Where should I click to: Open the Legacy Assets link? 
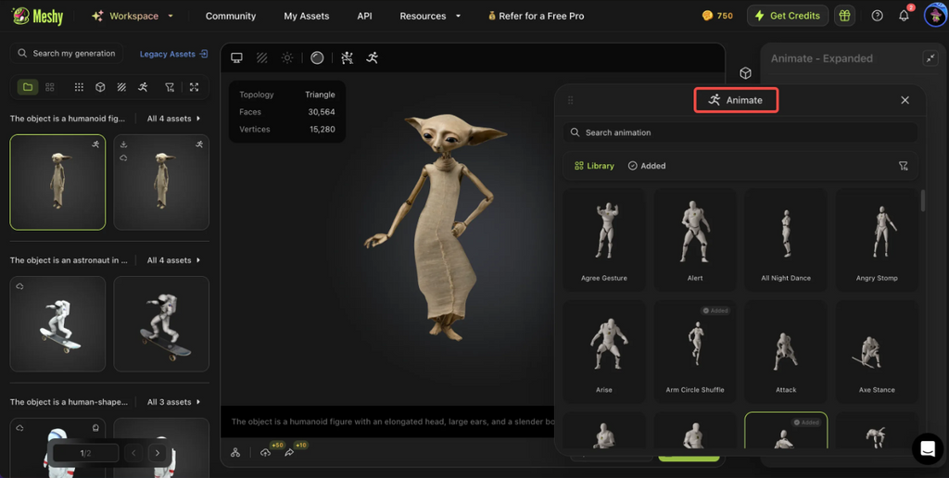pyautogui.click(x=173, y=54)
